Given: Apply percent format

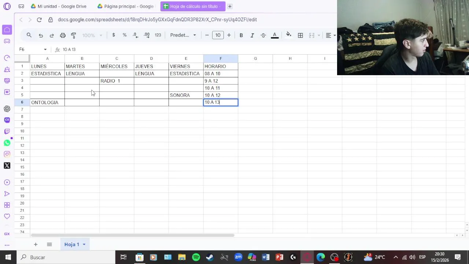Looking at the screenshot, I should (x=125, y=35).
